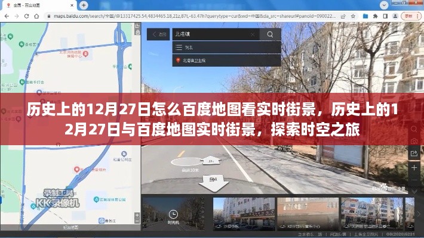
Task: Open the browser extensions puzzle icon
Action: pyautogui.click(x=375, y=16)
